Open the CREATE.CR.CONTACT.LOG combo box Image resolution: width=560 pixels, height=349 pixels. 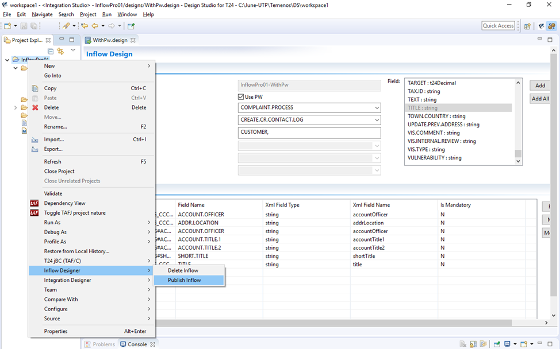pyautogui.click(x=376, y=120)
